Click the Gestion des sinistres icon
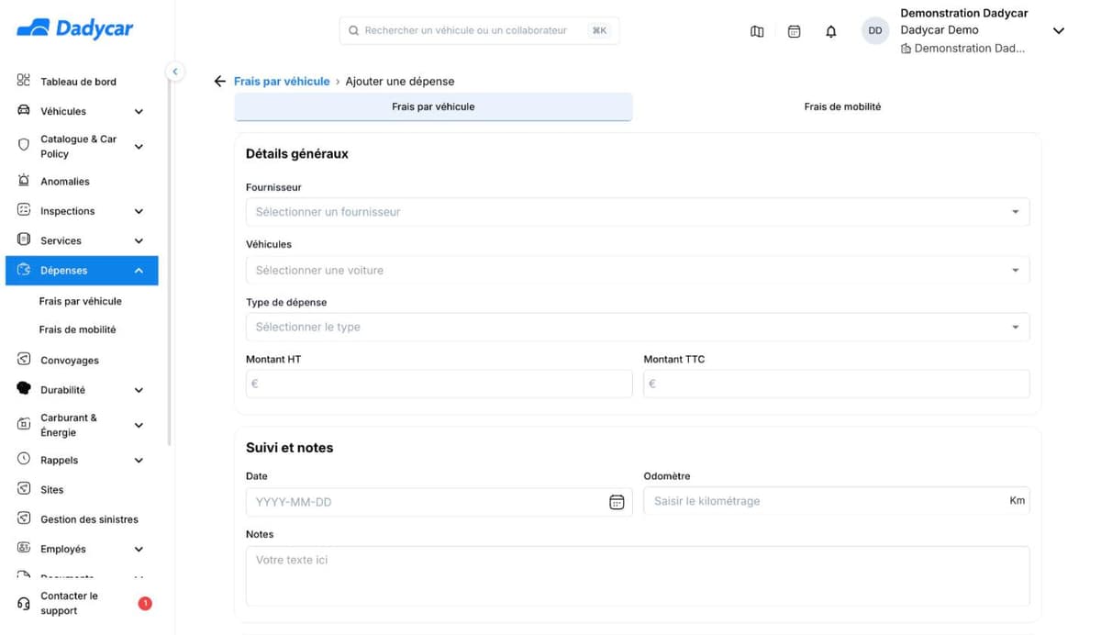Viewport: 1101px width, 635px height. point(24,518)
